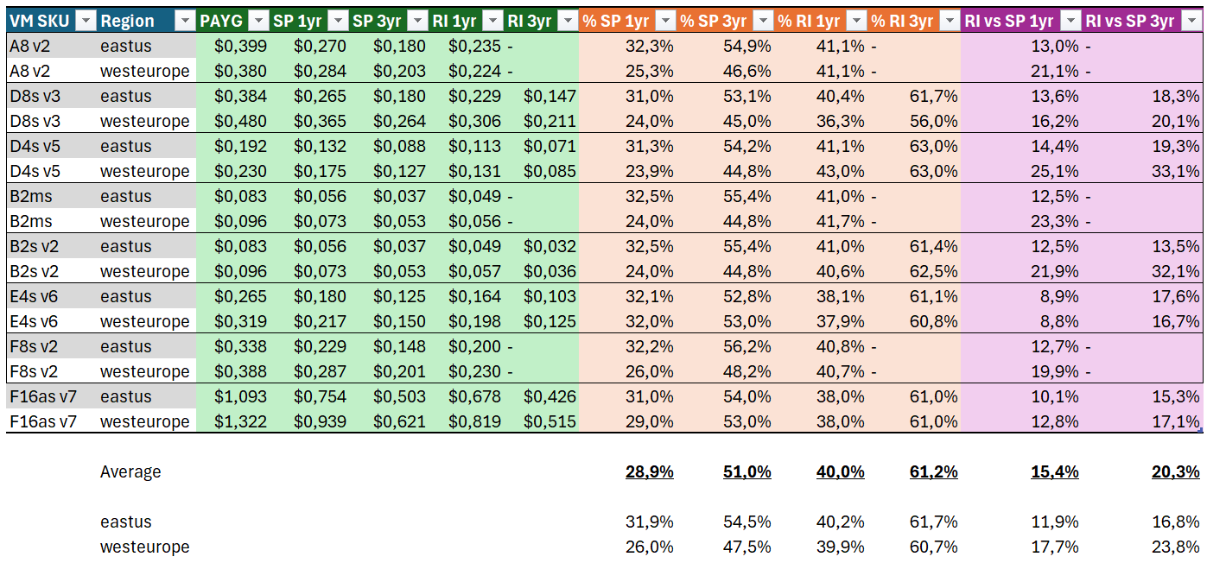Open the Region column filter dropdown
This screenshot has width=1207, height=563.
coord(185,22)
